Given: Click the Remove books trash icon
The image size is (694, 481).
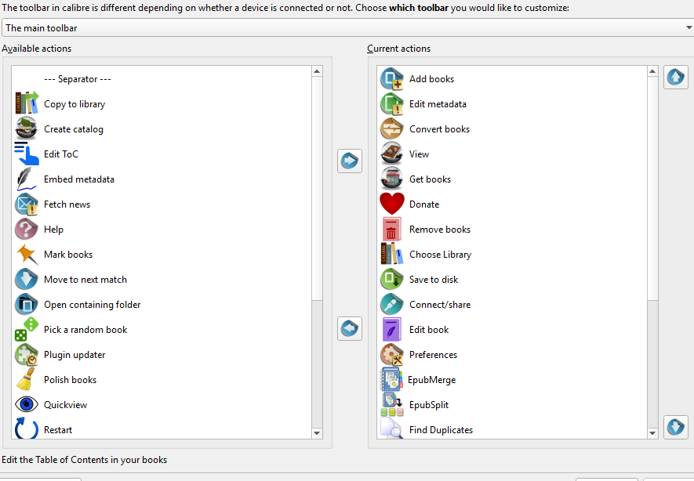Looking at the screenshot, I should pos(392,229).
